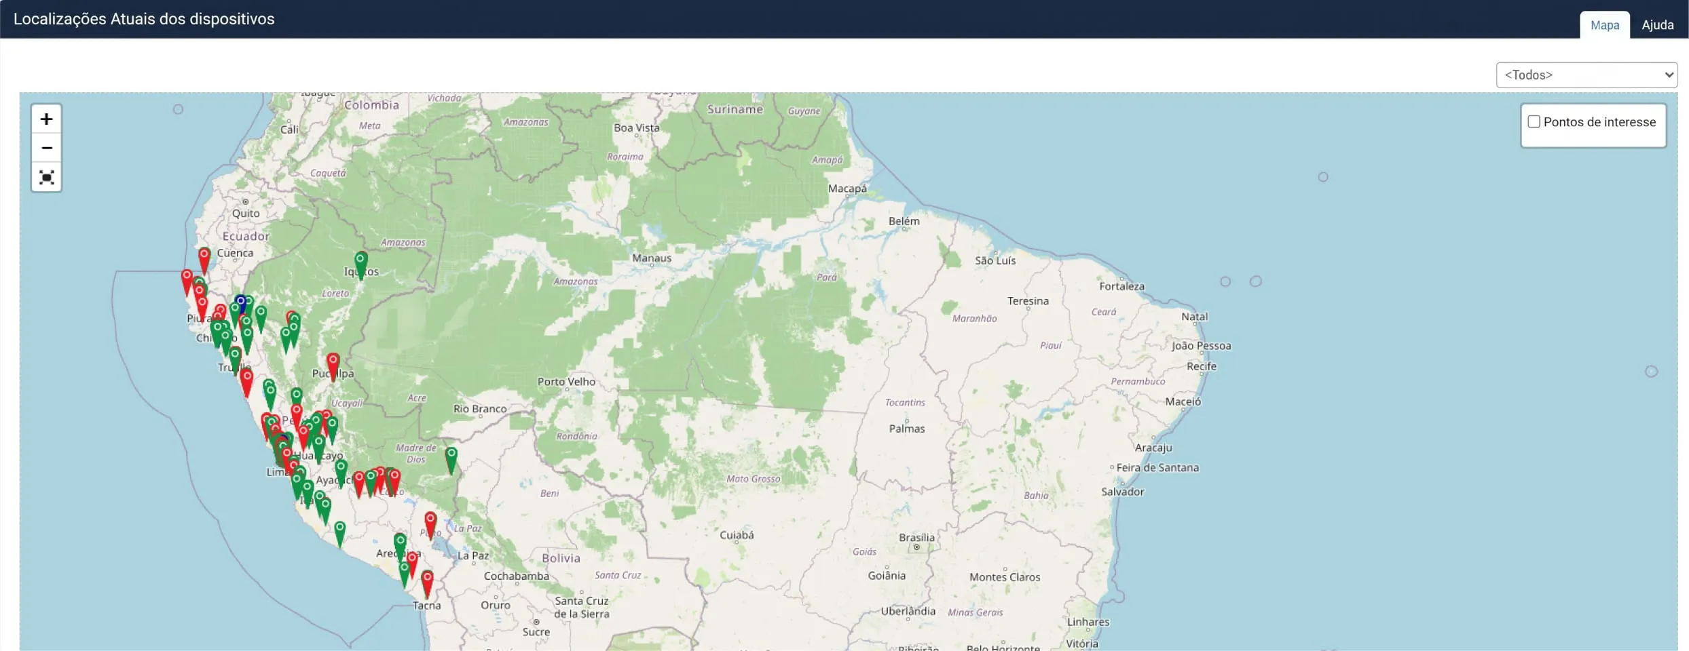Zoom in on the map

click(46, 119)
